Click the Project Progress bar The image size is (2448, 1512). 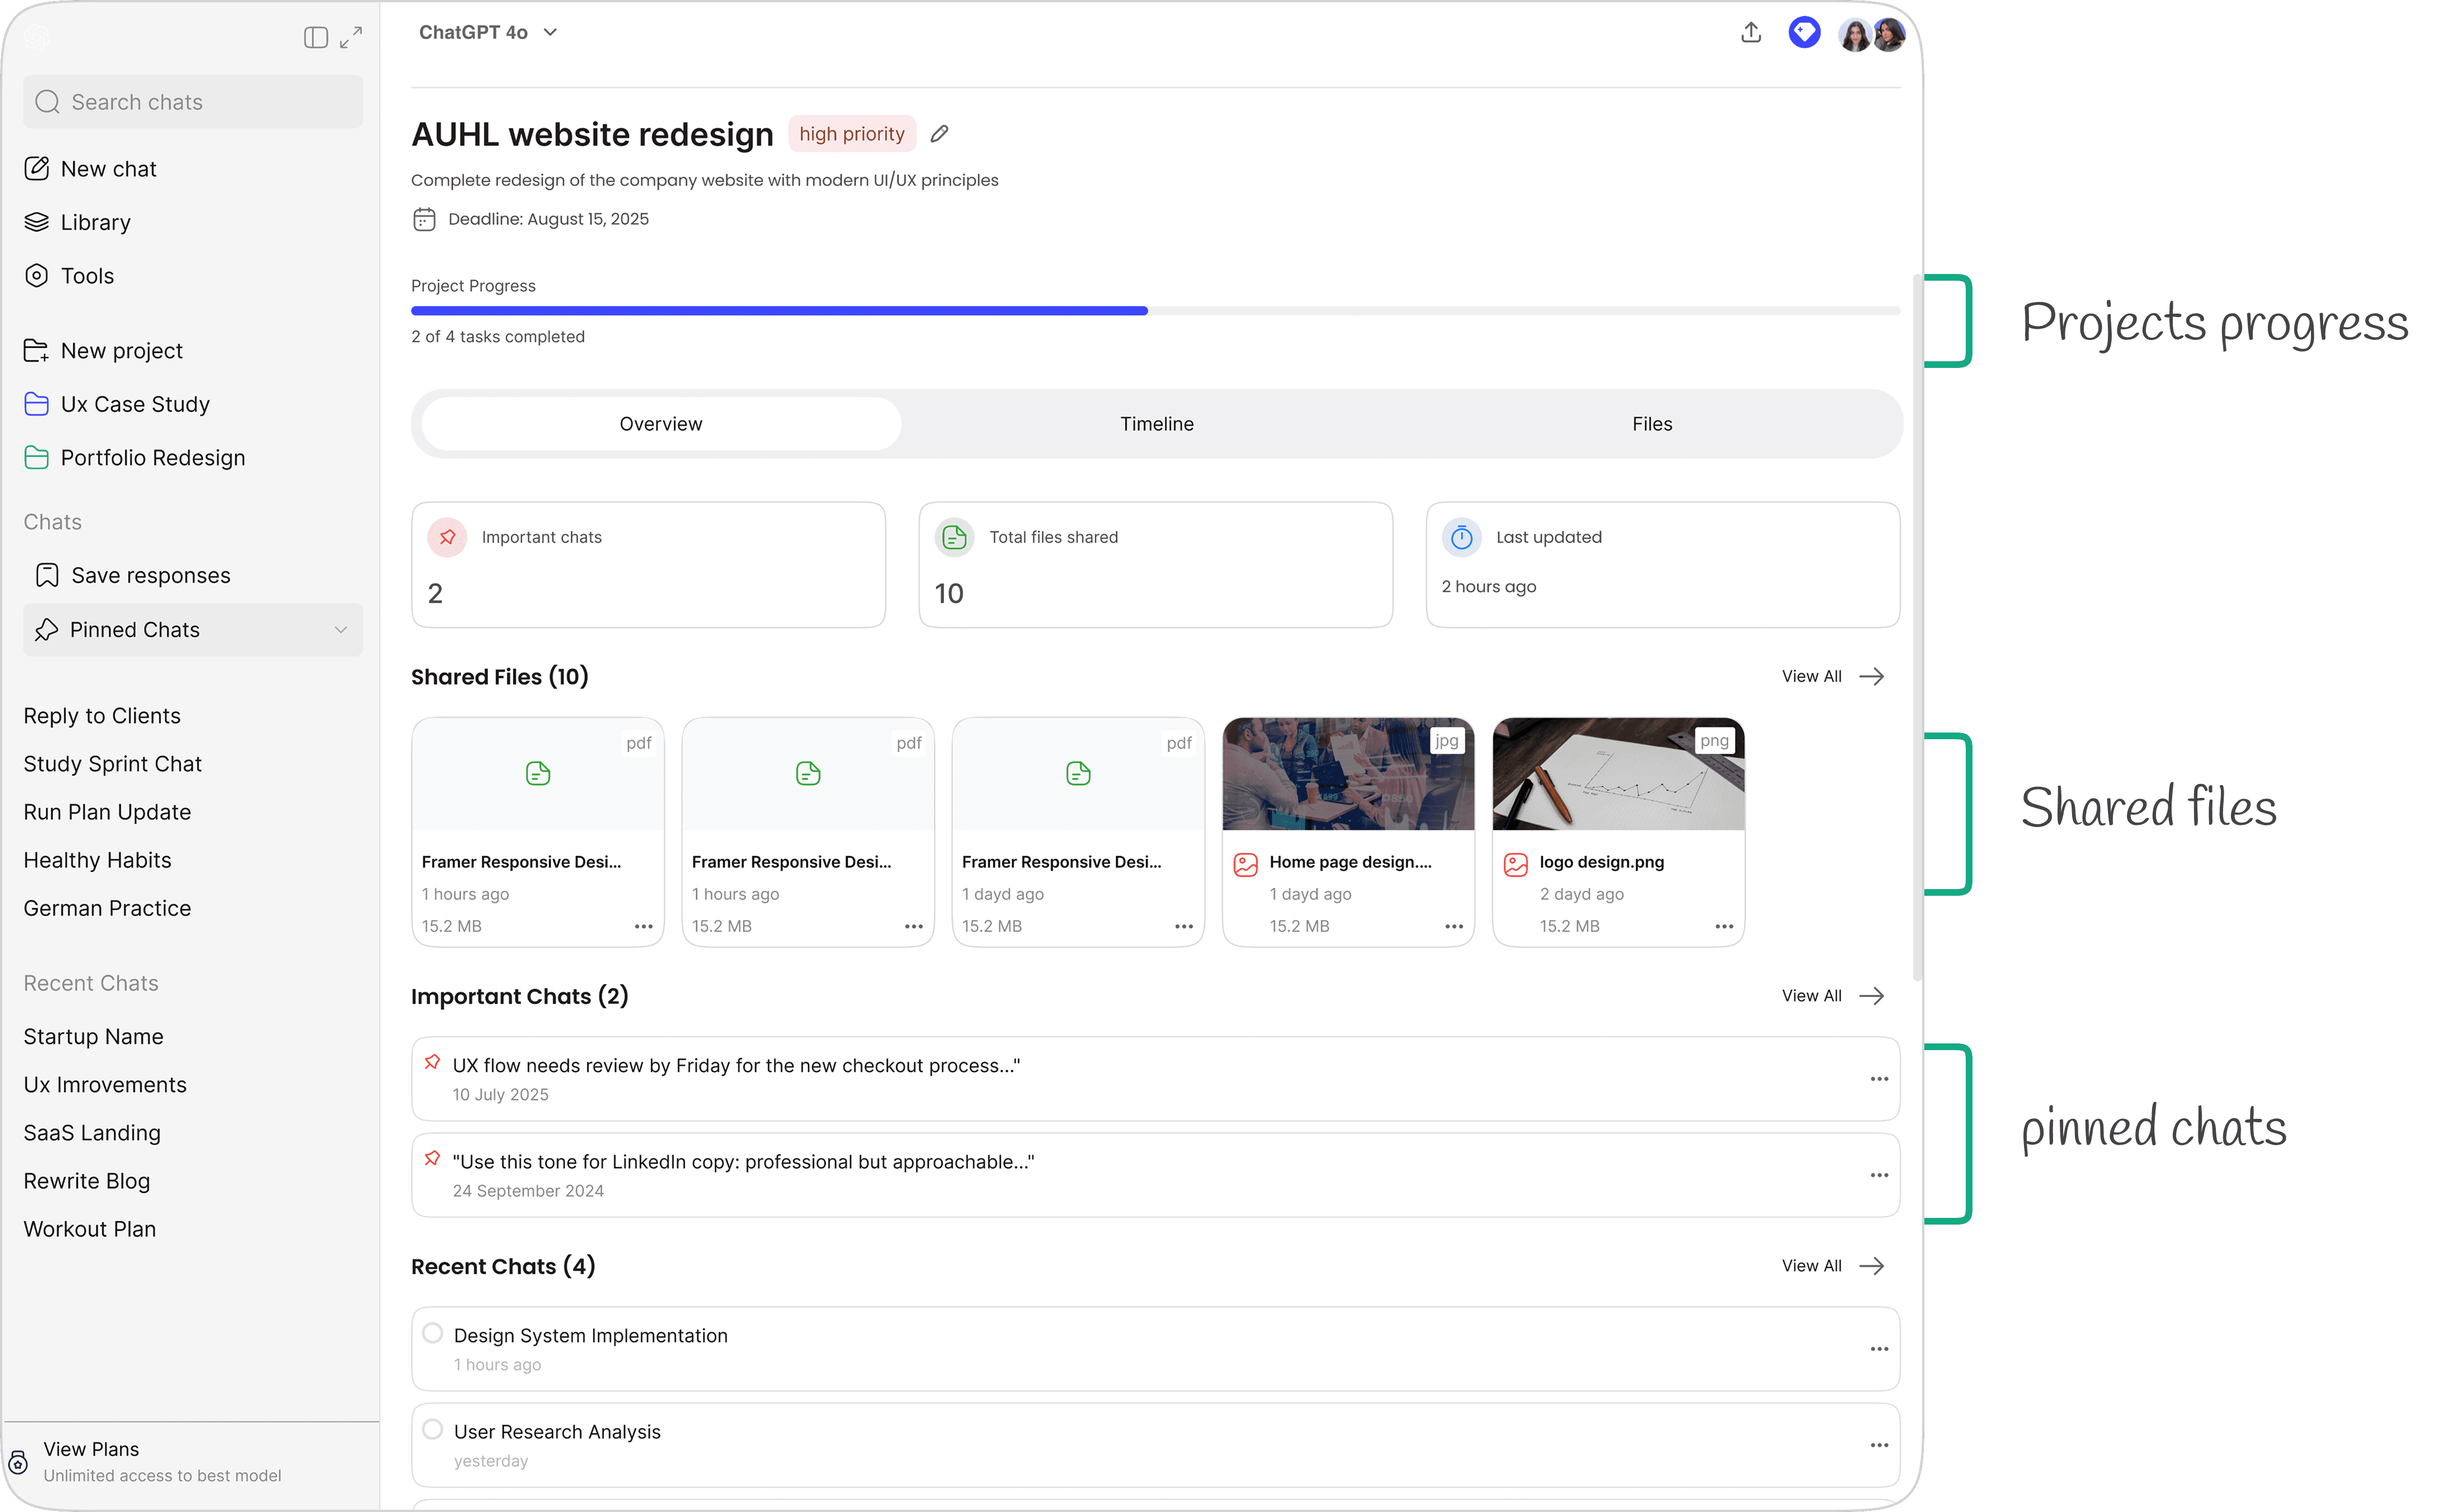1155,311
